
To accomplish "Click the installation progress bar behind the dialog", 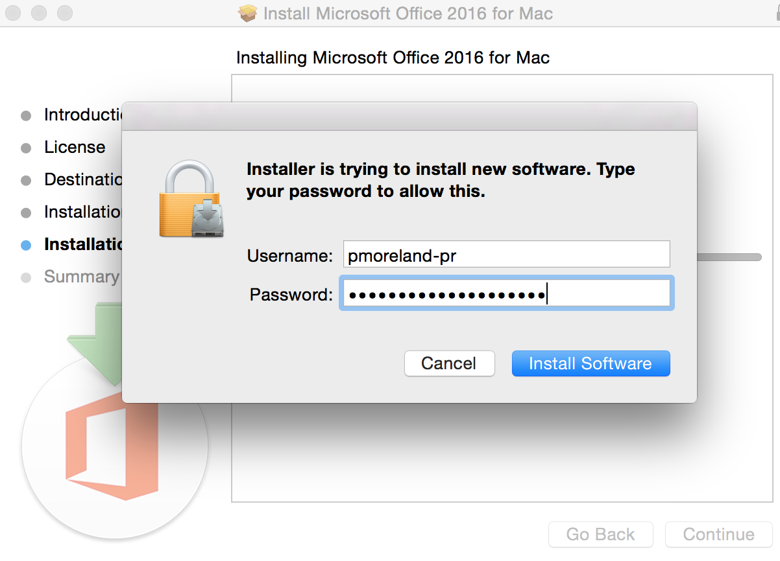I will pyautogui.click(x=729, y=257).
